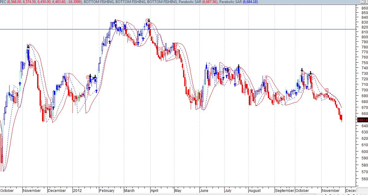Restore the chart window using the top-right button
Viewport: 368px width, 195px height.
(x=362, y=2)
